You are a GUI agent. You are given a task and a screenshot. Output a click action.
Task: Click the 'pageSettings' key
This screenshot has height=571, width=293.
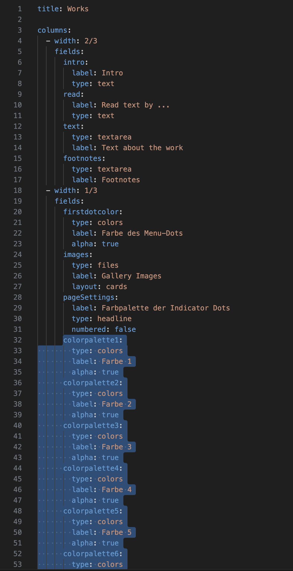(x=89, y=297)
